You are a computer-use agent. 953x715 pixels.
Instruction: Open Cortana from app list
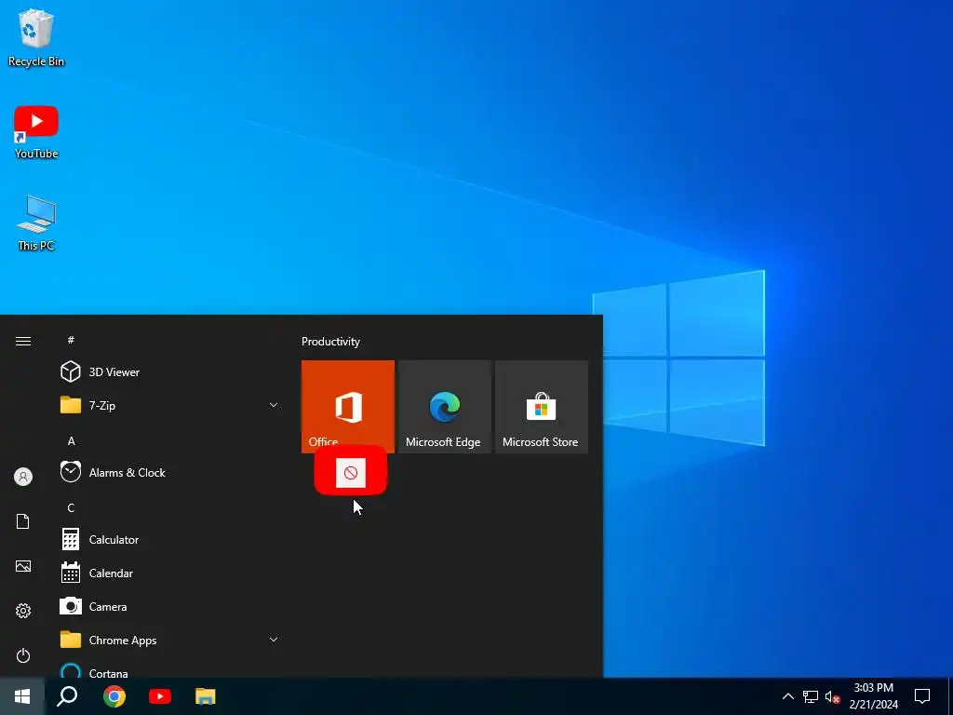coord(169,672)
